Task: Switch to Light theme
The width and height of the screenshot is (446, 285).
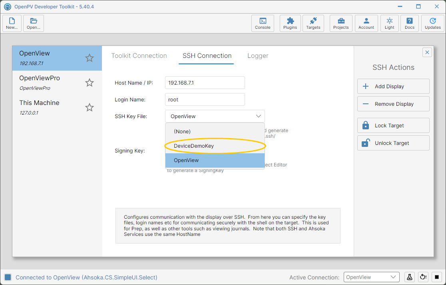Action: [x=389, y=23]
